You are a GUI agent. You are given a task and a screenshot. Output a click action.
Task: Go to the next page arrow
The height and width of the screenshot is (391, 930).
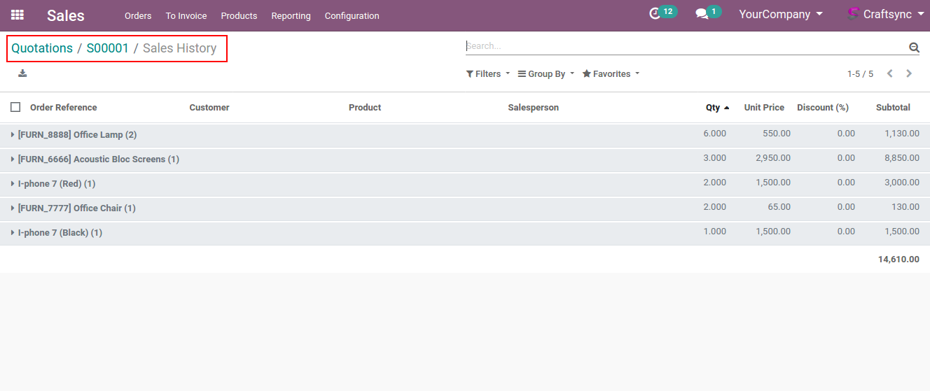(909, 73)
